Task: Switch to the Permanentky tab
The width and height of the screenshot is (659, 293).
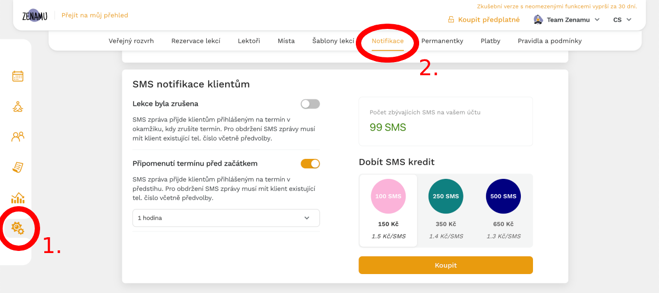Action: click(x=442, y=41)
